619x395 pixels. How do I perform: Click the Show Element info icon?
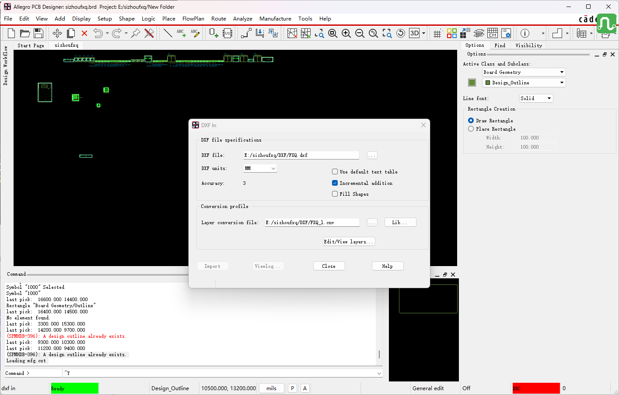[x=525, y=33]
